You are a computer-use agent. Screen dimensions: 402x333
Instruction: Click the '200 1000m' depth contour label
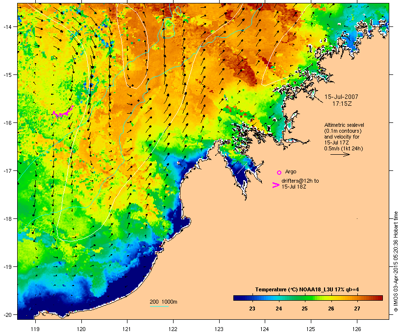pos(163,302)
